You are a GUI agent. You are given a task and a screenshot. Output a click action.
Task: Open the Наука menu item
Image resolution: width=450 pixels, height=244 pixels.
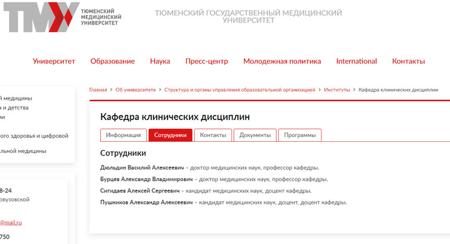[x=160, y=61]
